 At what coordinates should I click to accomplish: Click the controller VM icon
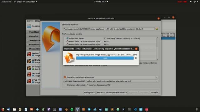click(x=29, y=61)
